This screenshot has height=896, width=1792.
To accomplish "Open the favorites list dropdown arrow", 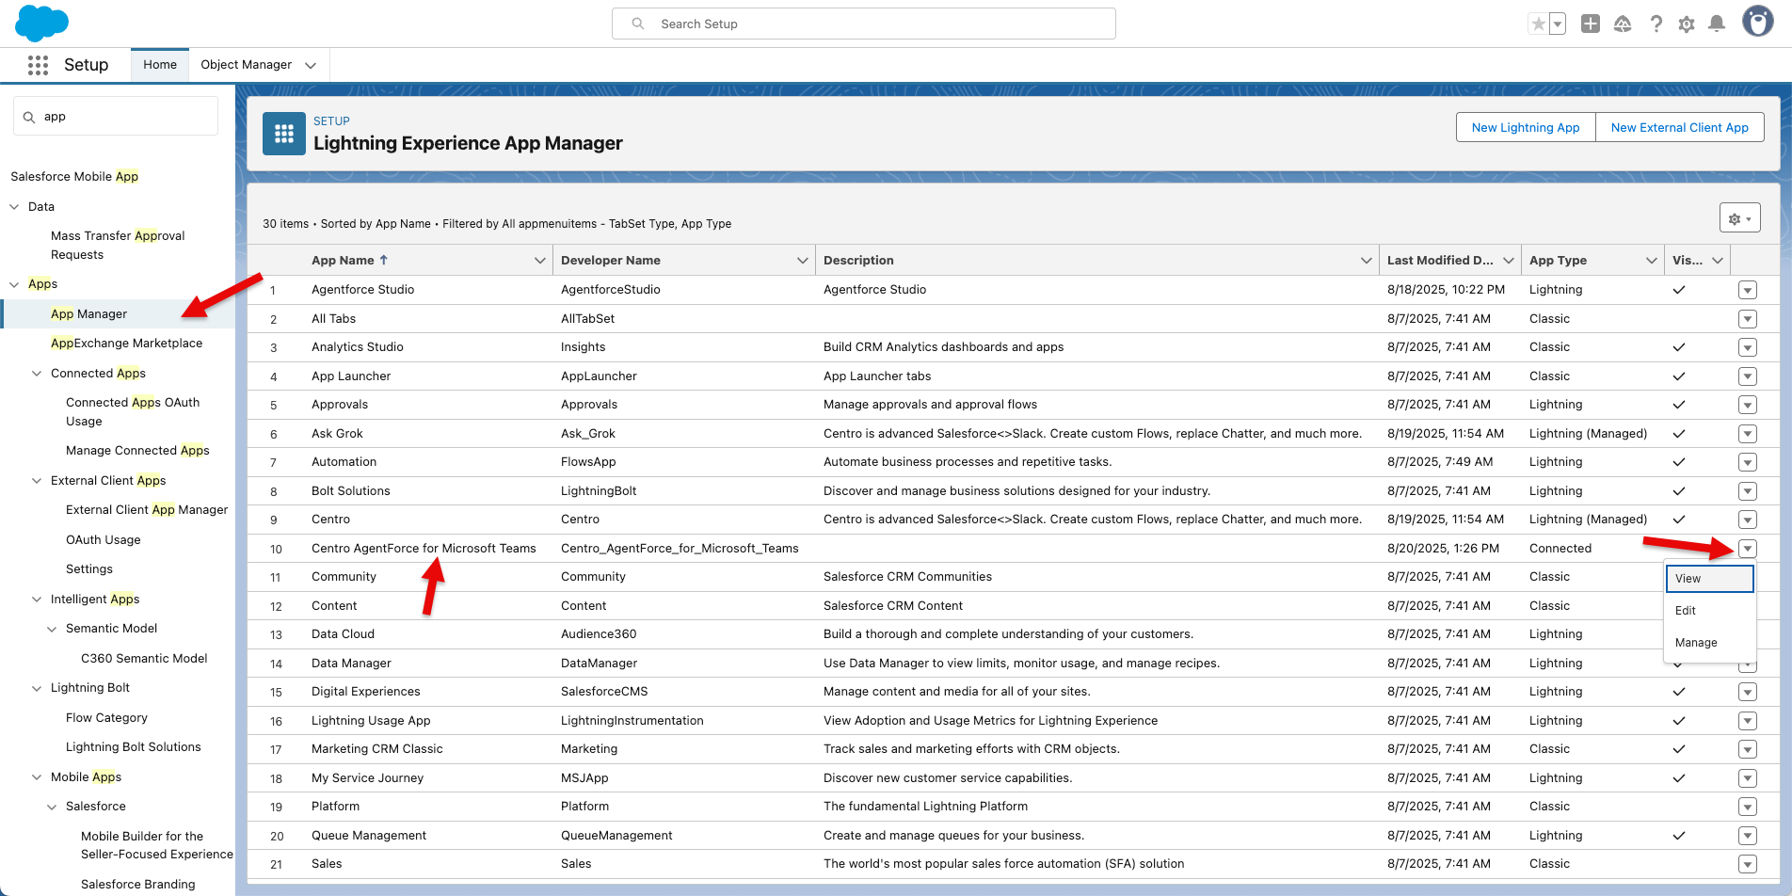I will (x=1558, y=24).
